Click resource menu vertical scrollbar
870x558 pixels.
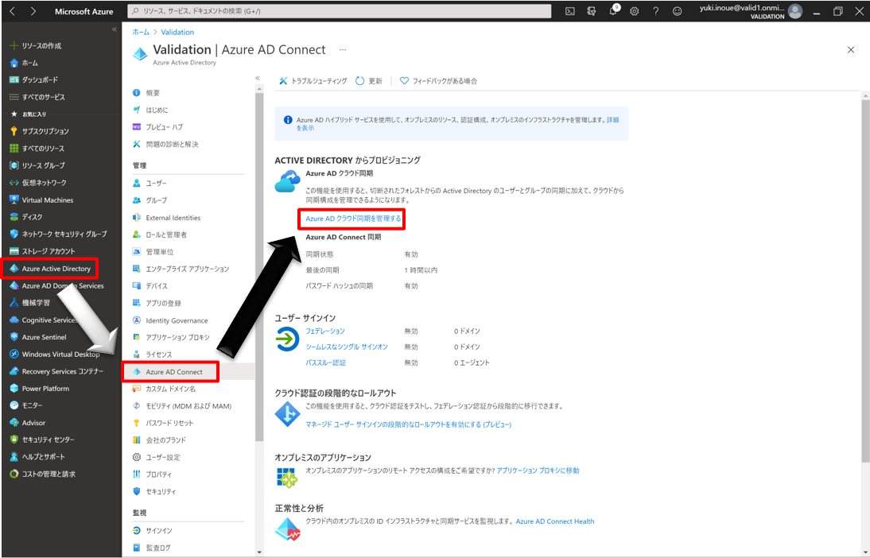point(258,266)
